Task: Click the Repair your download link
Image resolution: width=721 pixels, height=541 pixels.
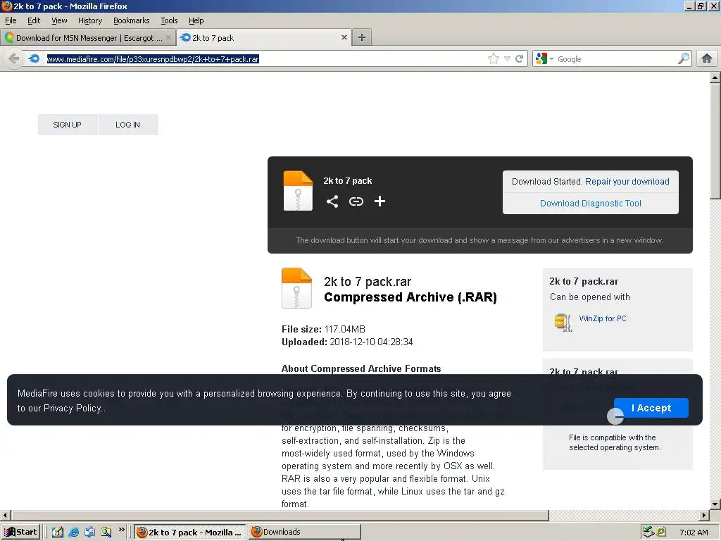Action: click(627, 182)
